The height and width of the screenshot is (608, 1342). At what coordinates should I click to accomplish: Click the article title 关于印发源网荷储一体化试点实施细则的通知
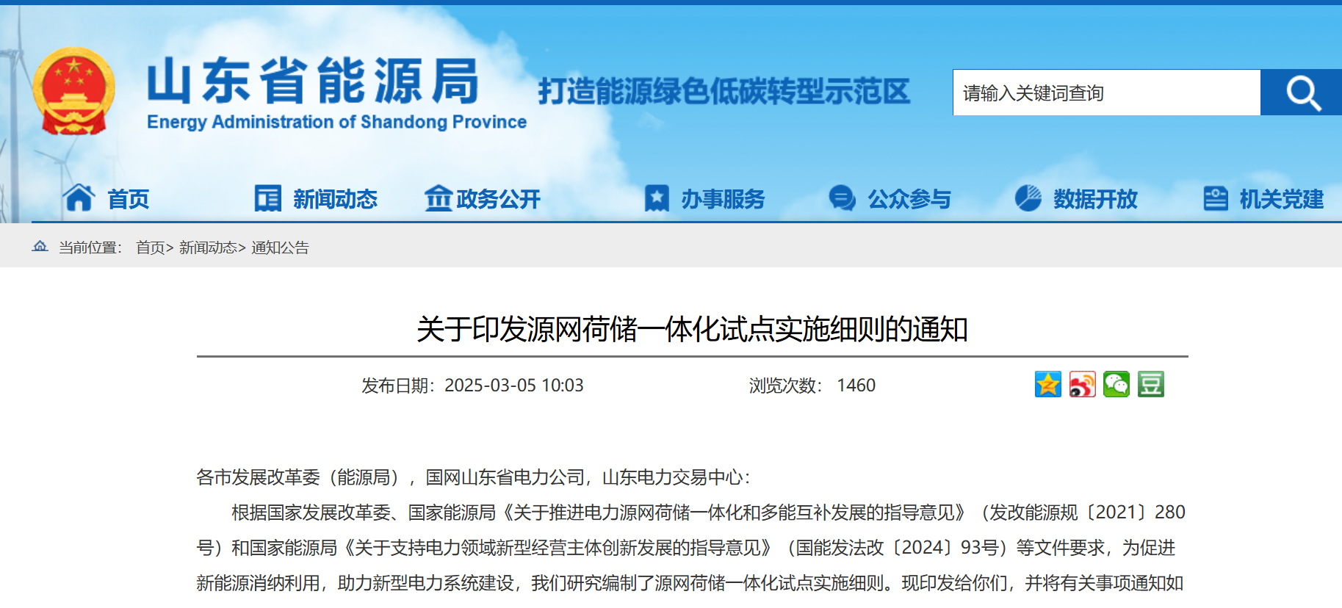tap(692, 329)
